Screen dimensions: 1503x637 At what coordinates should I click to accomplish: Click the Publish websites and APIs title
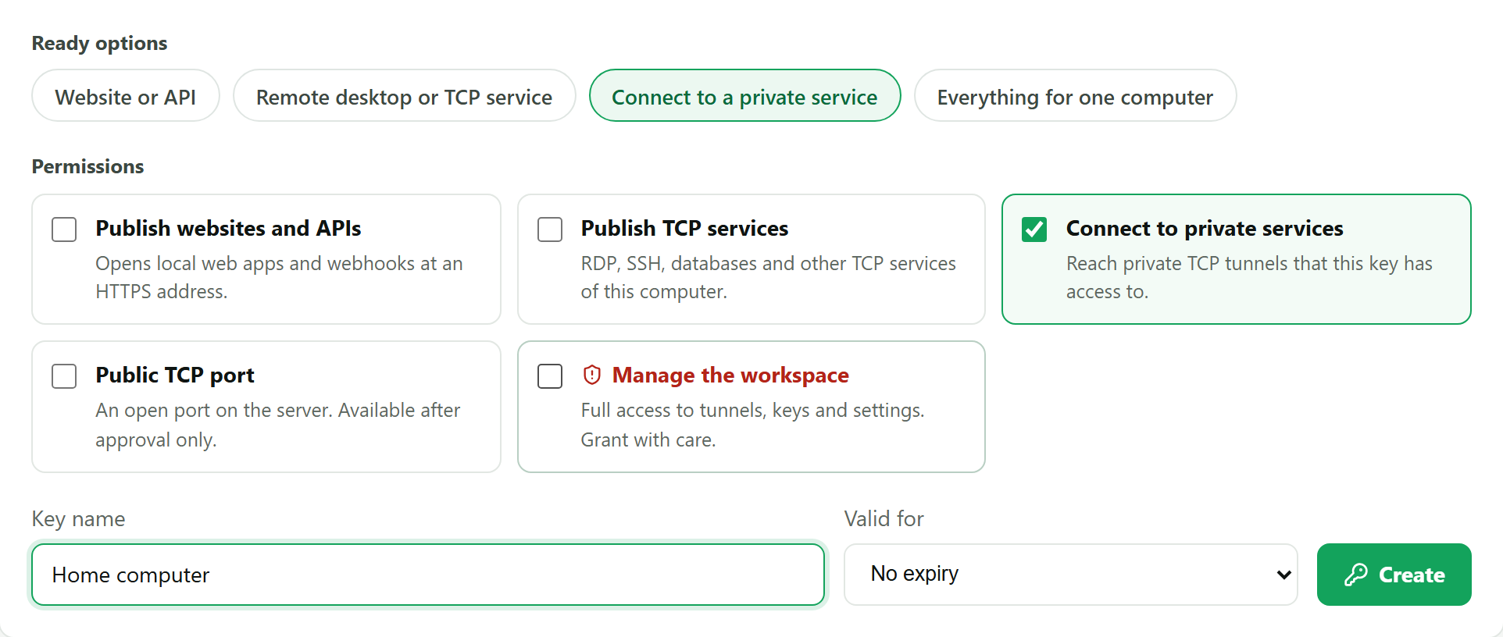[228, 228]
